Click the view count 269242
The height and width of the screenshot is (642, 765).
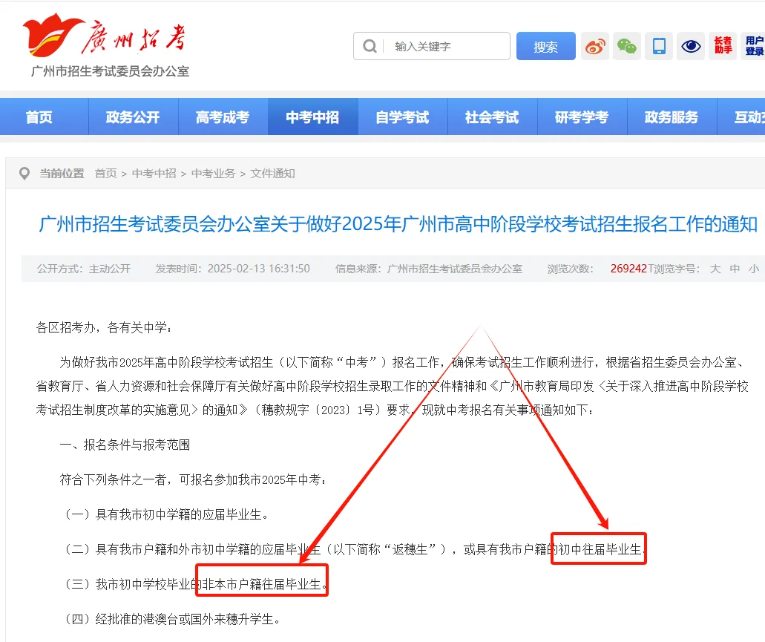(629, 269)
